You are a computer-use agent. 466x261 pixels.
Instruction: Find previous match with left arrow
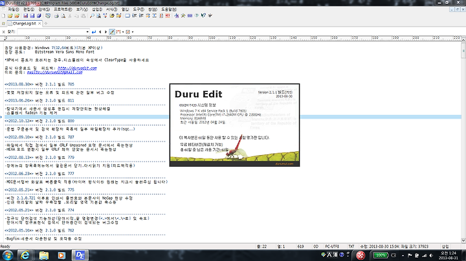click(x=100, y=32)
